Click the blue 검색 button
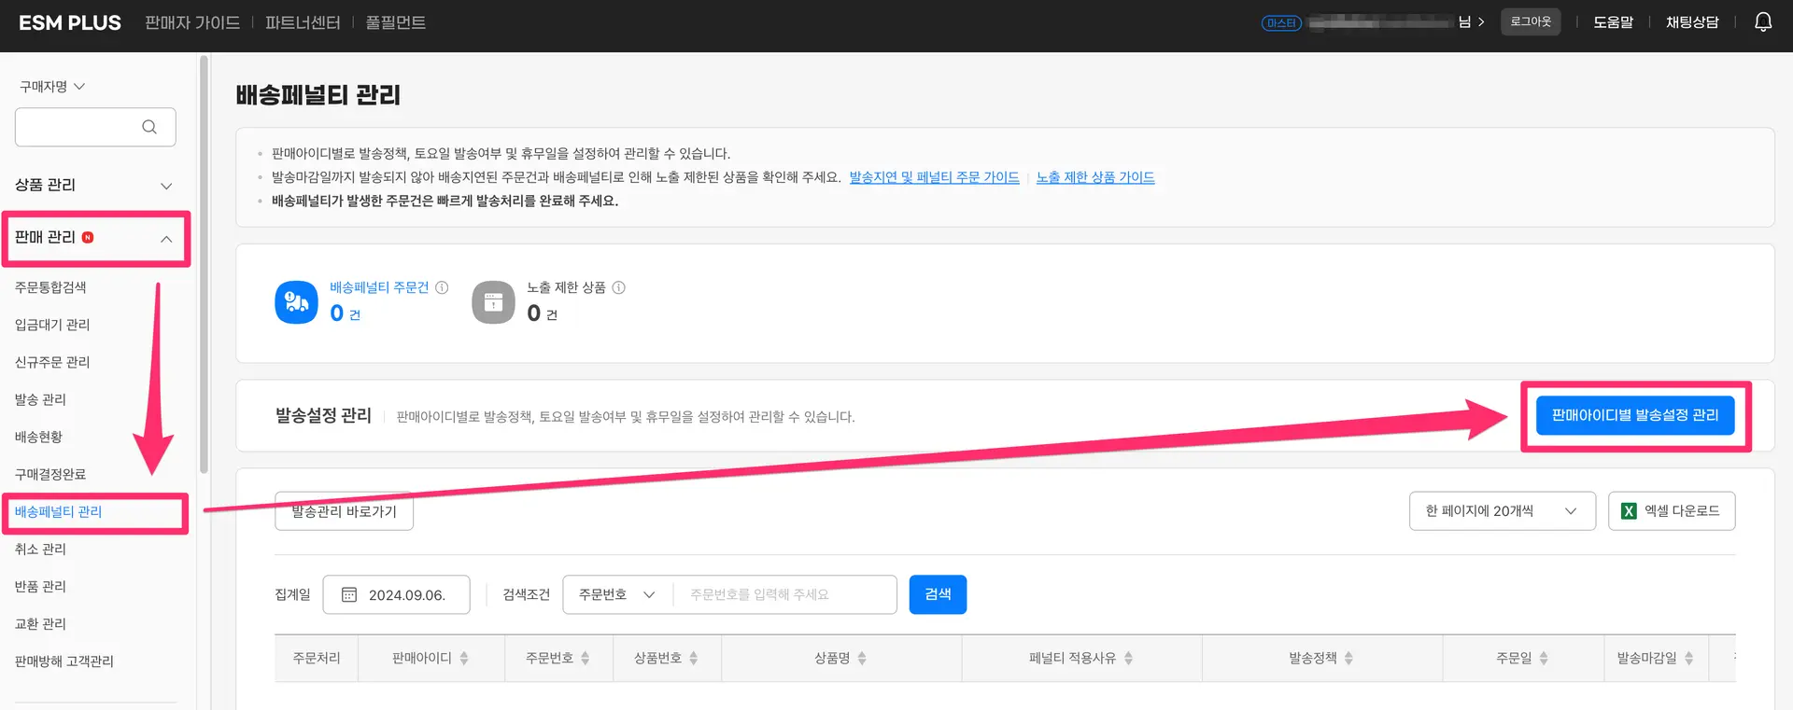Image resolution: width=1793 pixels, height=710 pixels. point(938,594)
